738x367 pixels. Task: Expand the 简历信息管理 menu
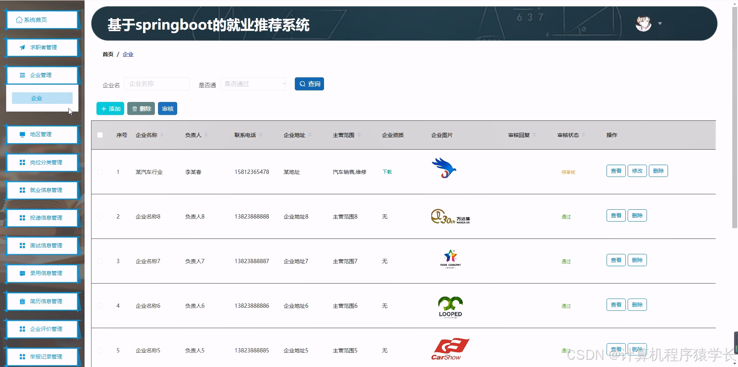[x=42, y=301]
